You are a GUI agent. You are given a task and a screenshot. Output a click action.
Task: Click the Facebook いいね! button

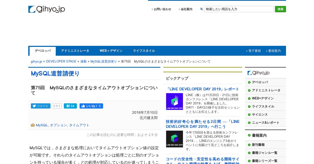tap(91, 106)
